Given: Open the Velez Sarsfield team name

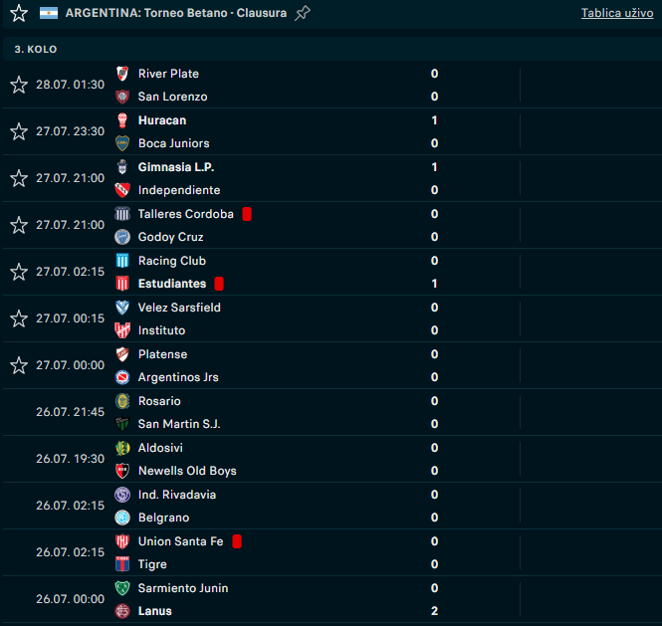Looking at the screenshot, I should click(x=179, y=308).
